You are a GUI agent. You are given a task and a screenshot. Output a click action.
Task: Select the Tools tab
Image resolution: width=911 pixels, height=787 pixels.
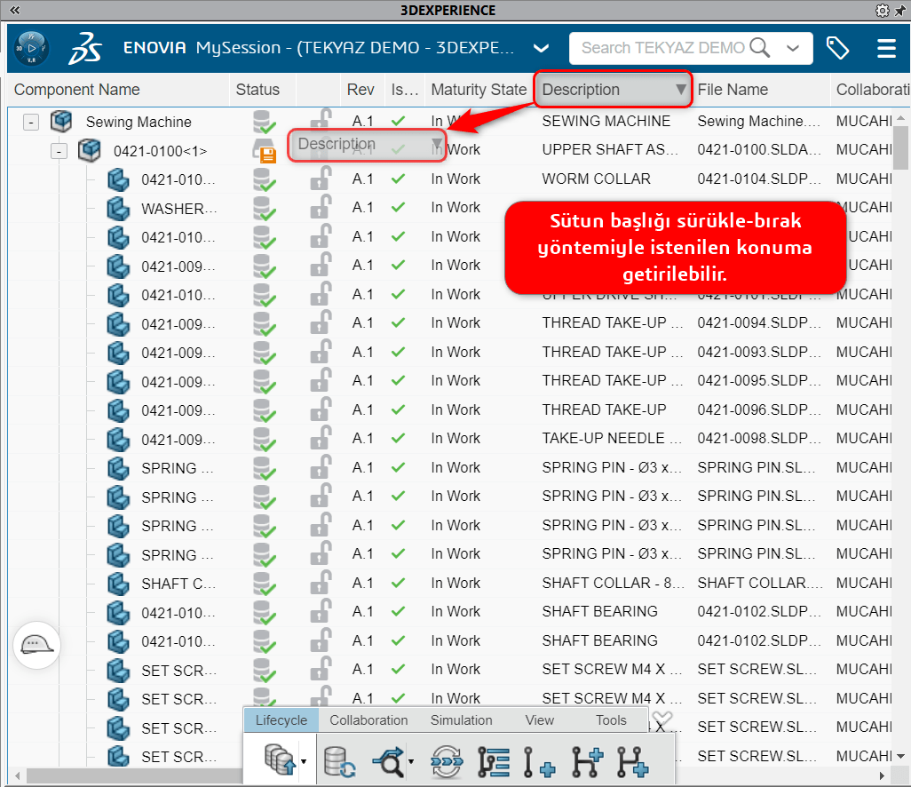[x=611, y=720]
